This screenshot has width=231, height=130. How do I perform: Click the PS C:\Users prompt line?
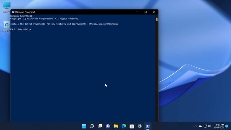[x=21, y=29]
